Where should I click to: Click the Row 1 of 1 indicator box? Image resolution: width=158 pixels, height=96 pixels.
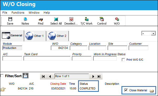click(72, 76)
